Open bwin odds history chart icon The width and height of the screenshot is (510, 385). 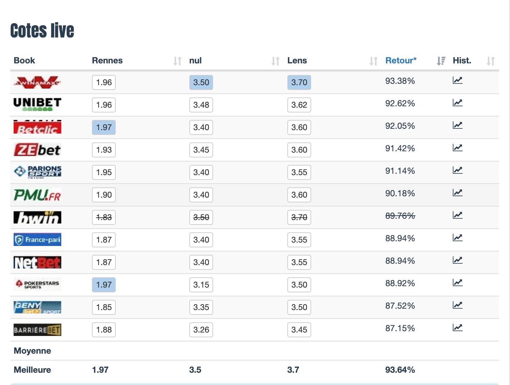pos(458,215)
